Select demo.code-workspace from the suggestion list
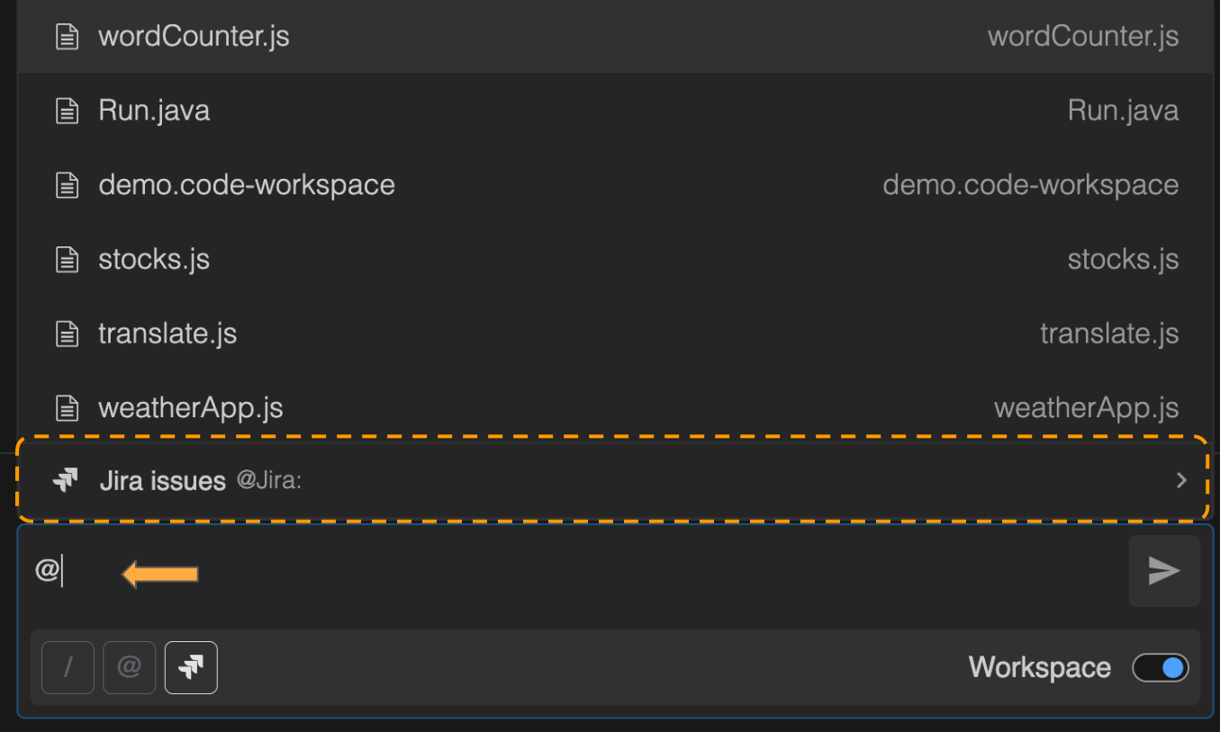 pos(247,185)
